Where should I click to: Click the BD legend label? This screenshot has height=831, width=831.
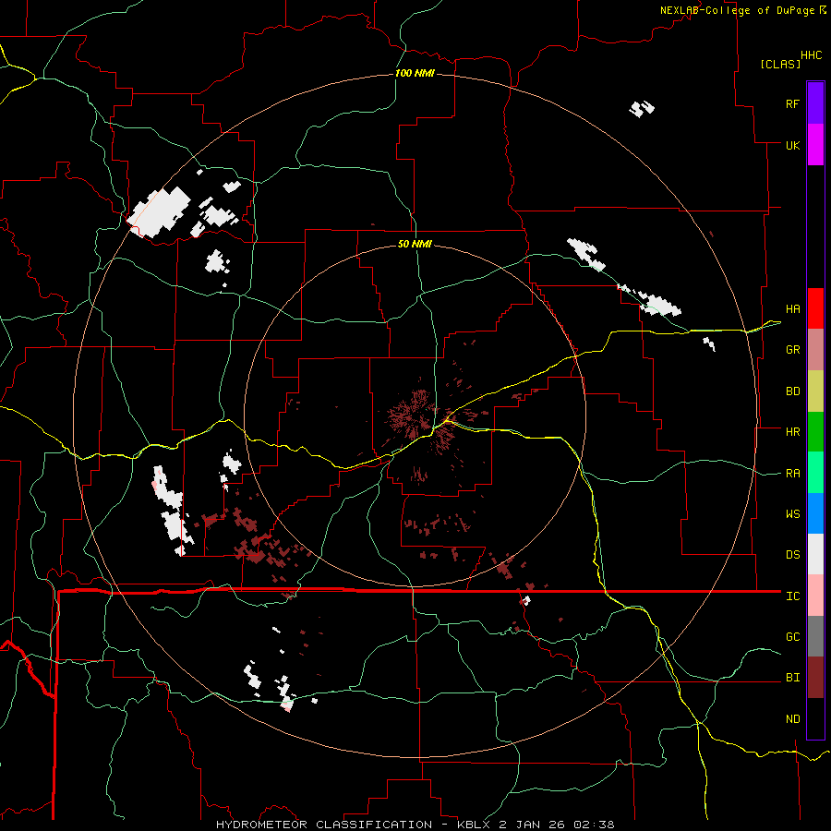pyautogui.click(x=793, y=391)
